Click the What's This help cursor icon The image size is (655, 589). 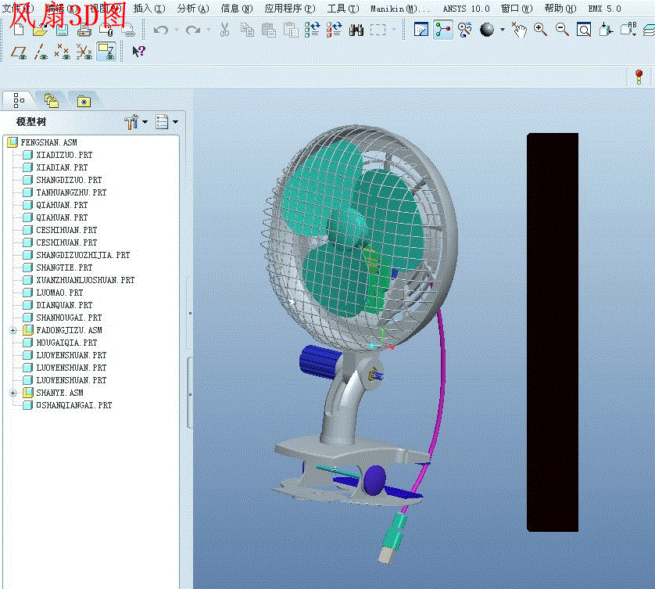(138, 52)
